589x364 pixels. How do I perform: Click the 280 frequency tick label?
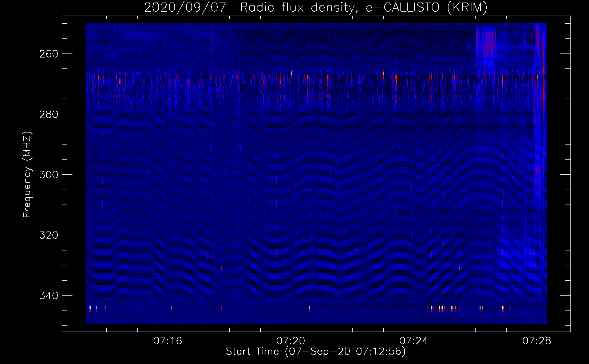[48, 114]
